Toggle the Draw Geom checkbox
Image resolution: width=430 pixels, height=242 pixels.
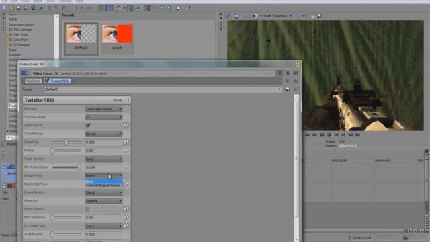(x=88, y=126)
